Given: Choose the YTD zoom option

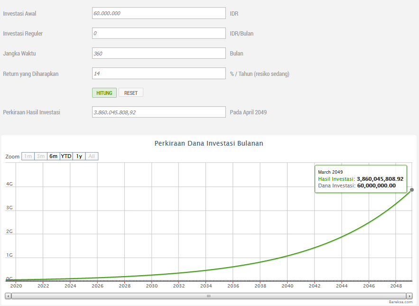Looking at the screenshot, I should pyautogui.click(x=66, y=156).
